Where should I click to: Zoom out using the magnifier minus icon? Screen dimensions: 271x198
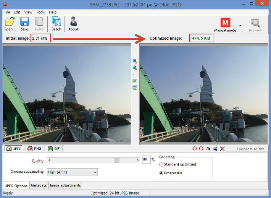tap(135, 68)
